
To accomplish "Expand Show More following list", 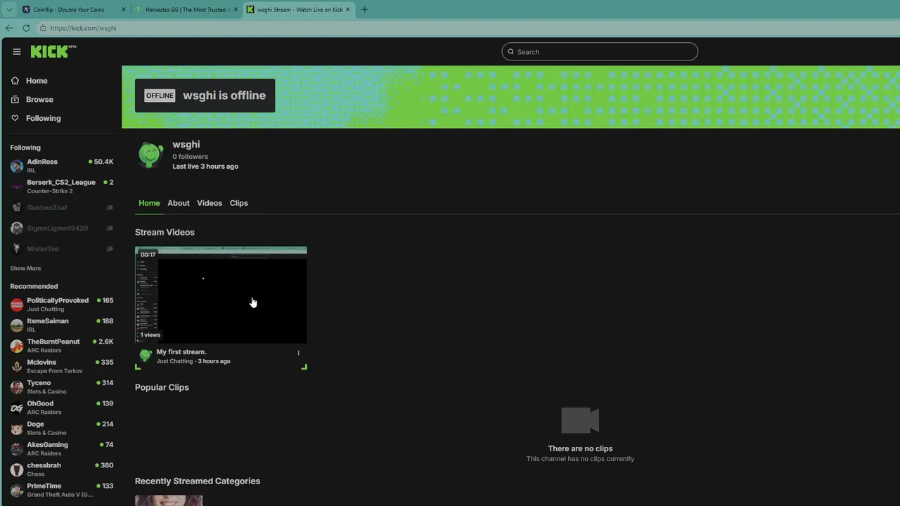I will click(25, 268).
